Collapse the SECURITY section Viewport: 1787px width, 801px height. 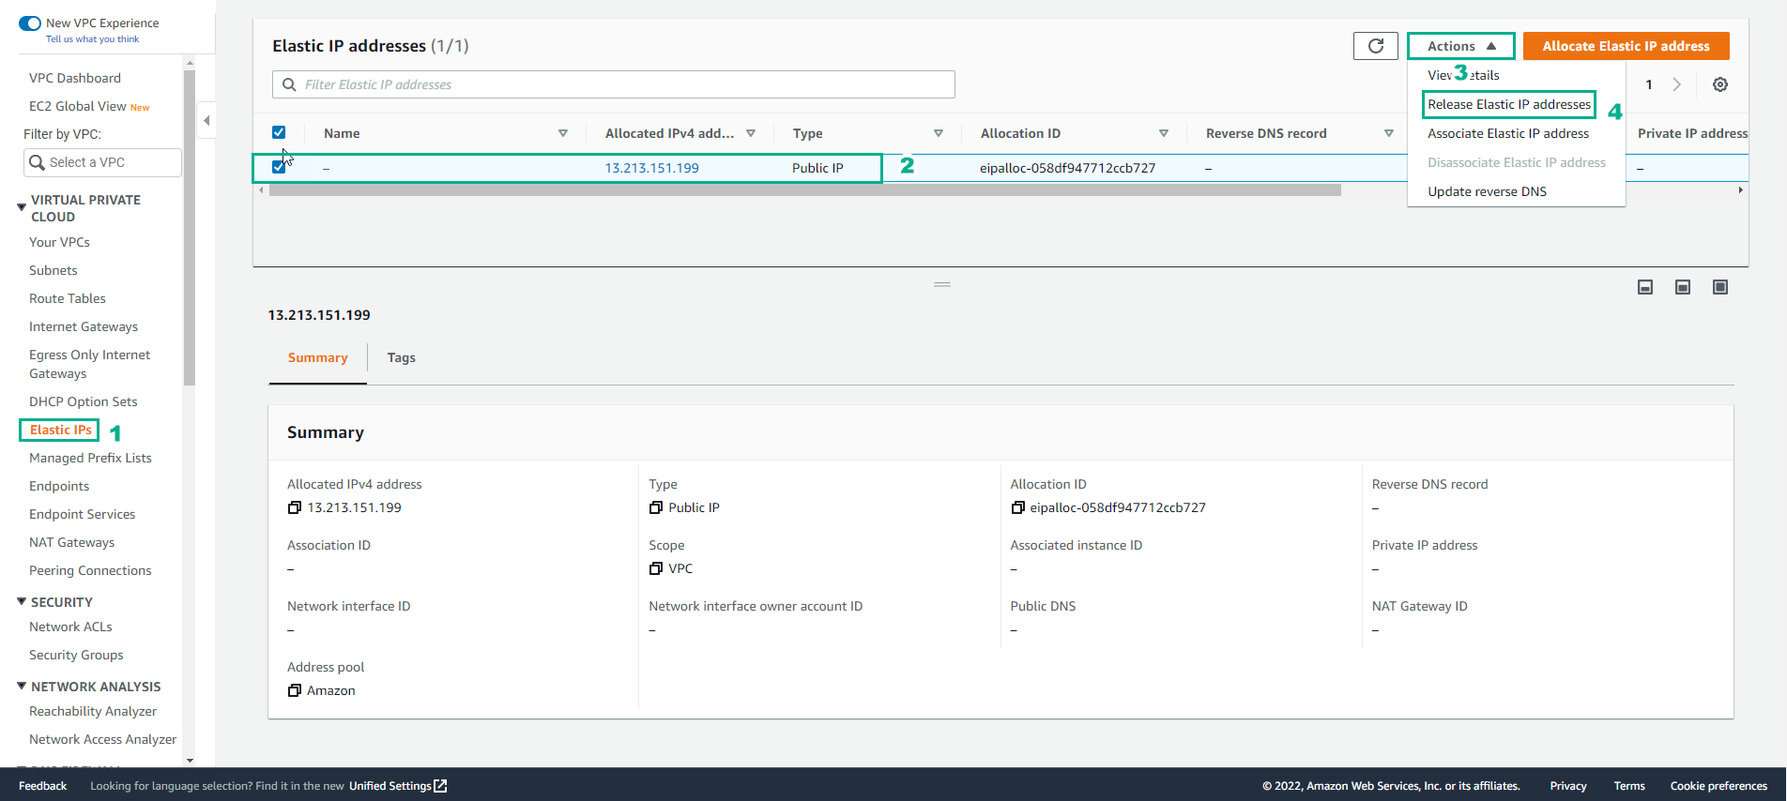coord(22,601)
